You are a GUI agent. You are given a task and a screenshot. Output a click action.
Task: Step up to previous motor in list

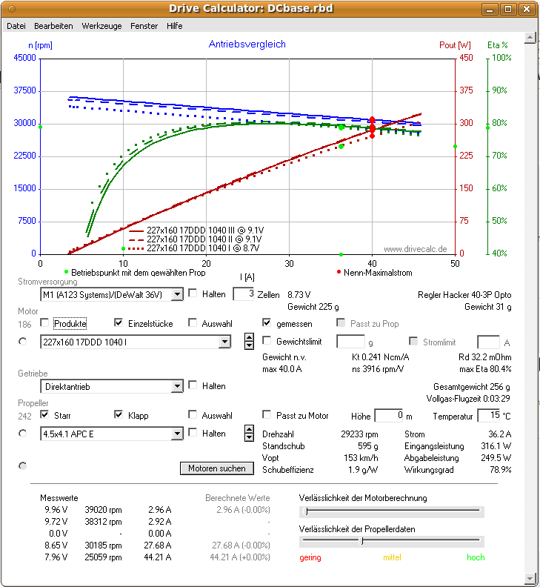249,337
